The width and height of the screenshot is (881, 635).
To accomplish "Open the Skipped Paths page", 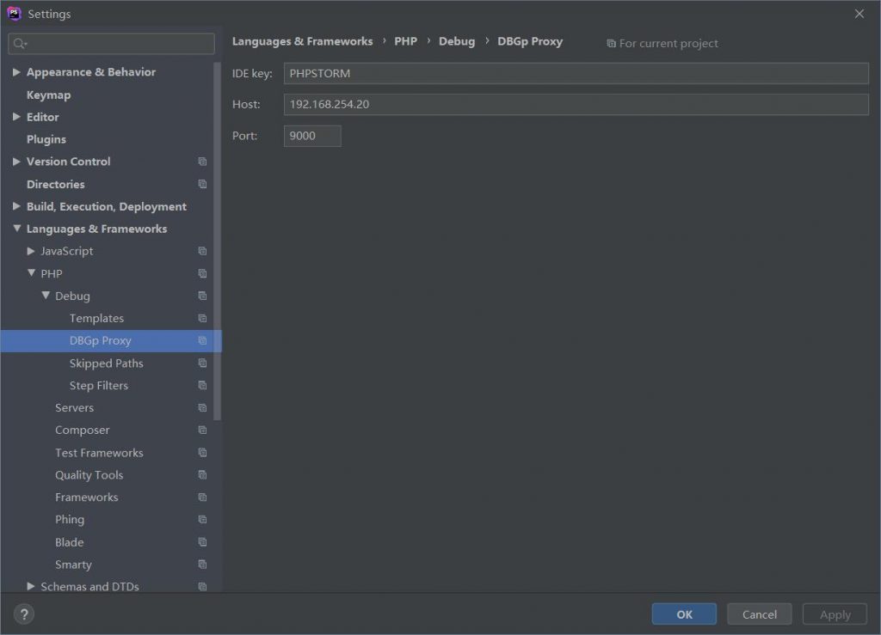I will (106, 363).
